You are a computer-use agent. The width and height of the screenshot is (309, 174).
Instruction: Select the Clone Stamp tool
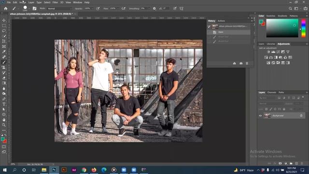coord(4,67)
